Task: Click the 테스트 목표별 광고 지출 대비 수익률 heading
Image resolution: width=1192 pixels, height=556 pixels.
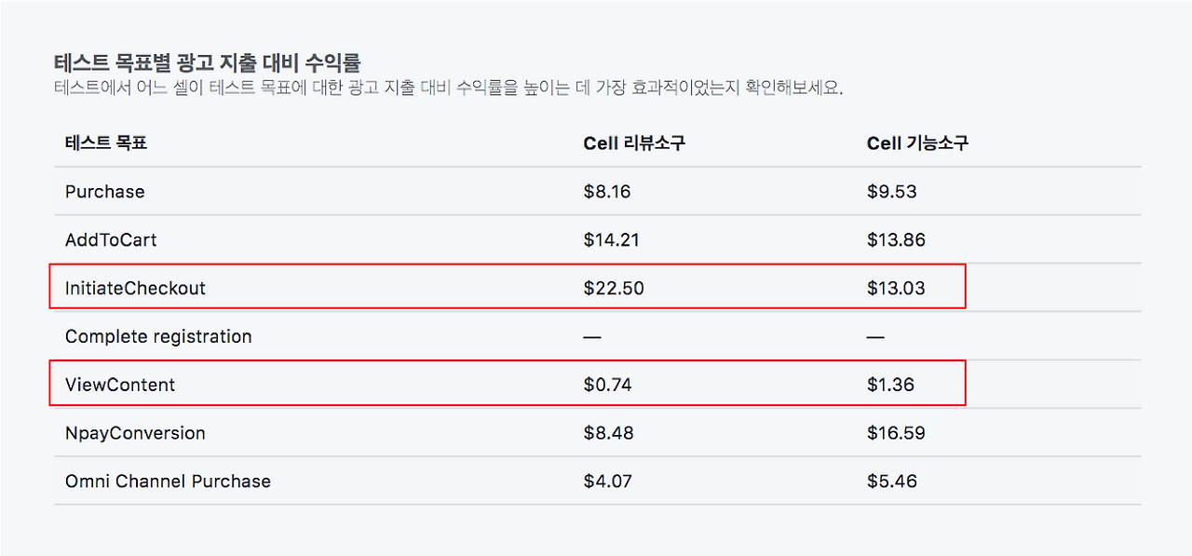Action: tap(208, 63)
